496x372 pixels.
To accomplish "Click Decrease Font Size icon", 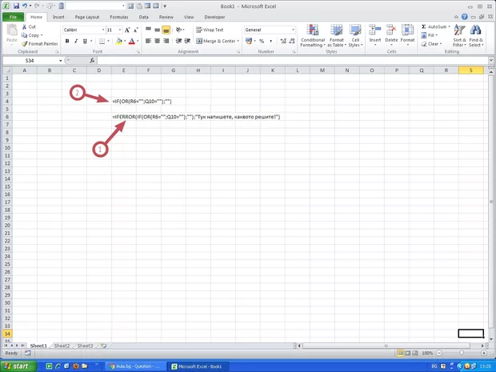I will pyautogui.click(x=135, y=30).
